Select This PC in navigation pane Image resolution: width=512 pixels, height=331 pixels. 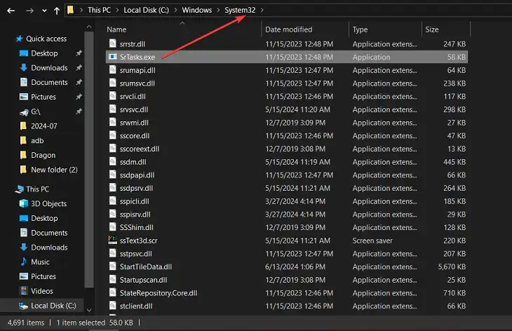[38, 189]
